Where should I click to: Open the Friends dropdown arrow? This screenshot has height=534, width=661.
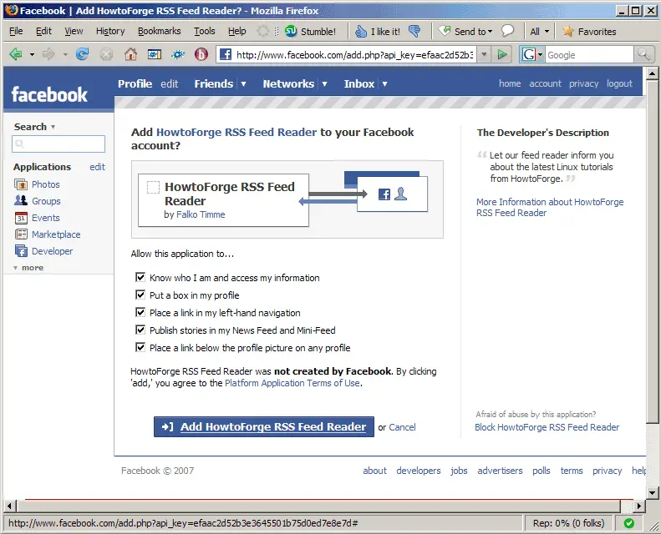coord(243,83)
